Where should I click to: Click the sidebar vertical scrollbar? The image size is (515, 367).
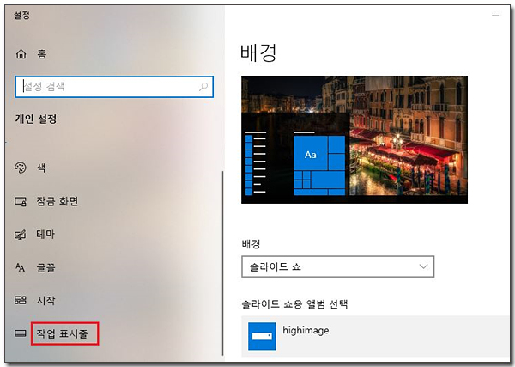(222, 263)
